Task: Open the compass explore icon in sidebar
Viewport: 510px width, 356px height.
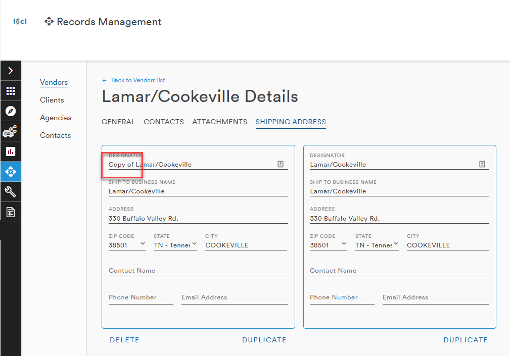Action: point(11,111)
